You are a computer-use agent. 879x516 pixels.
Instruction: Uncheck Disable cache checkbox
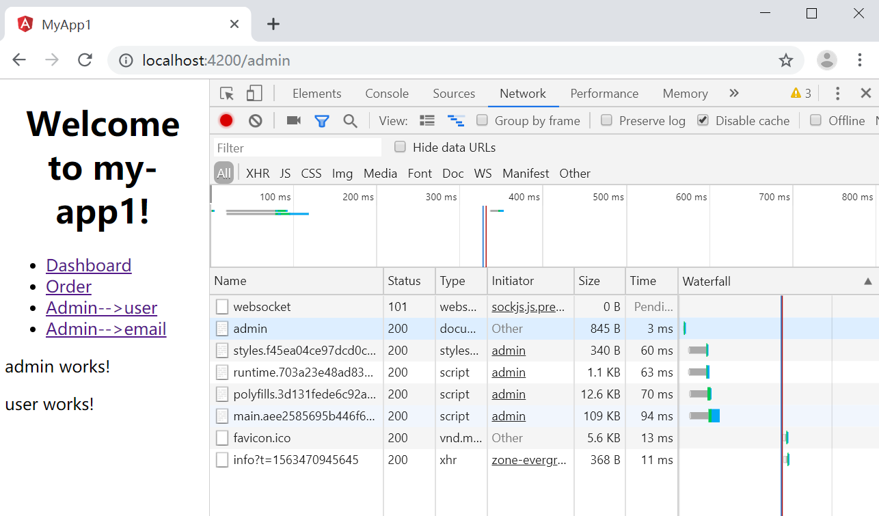click(x=703, y=120)
